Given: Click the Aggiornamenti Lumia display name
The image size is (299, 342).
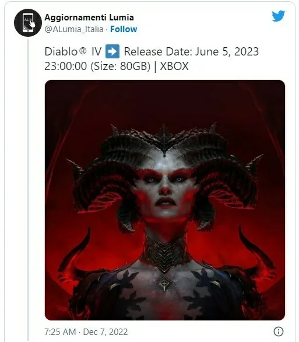Looking at the screenshot, I should click(x=89, y=18).
